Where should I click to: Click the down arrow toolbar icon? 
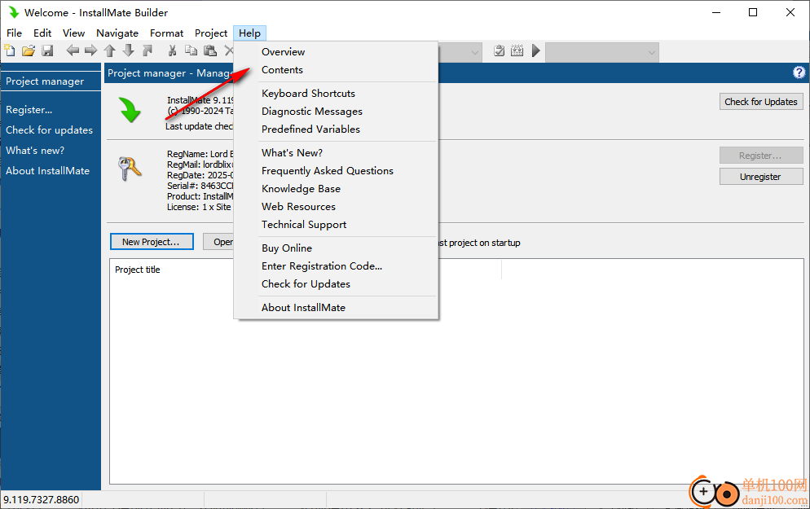click(129, 50)
